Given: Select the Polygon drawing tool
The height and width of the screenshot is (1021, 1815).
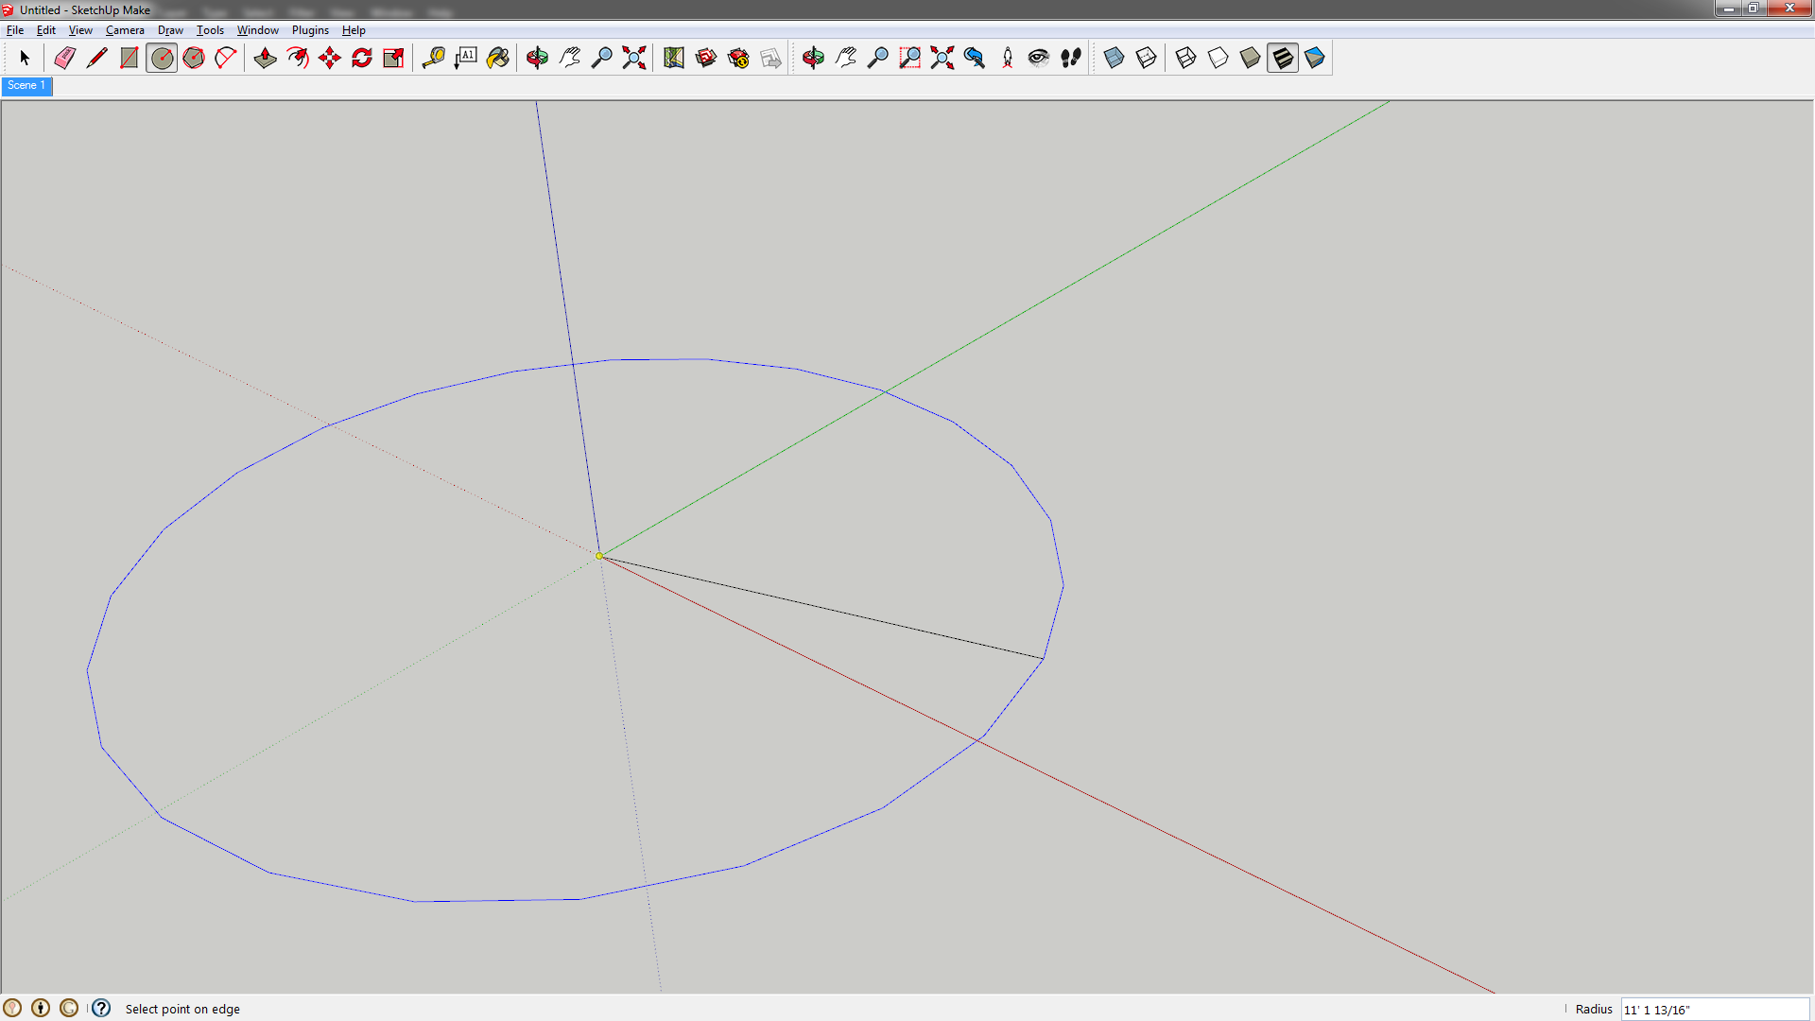Looking at the screenshot, I should tap(194, 58).
